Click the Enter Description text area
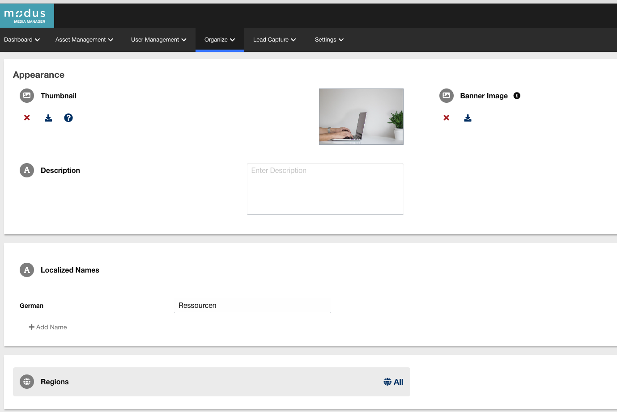The width and height of the screenshot is (617, 412). coord(325,189)
